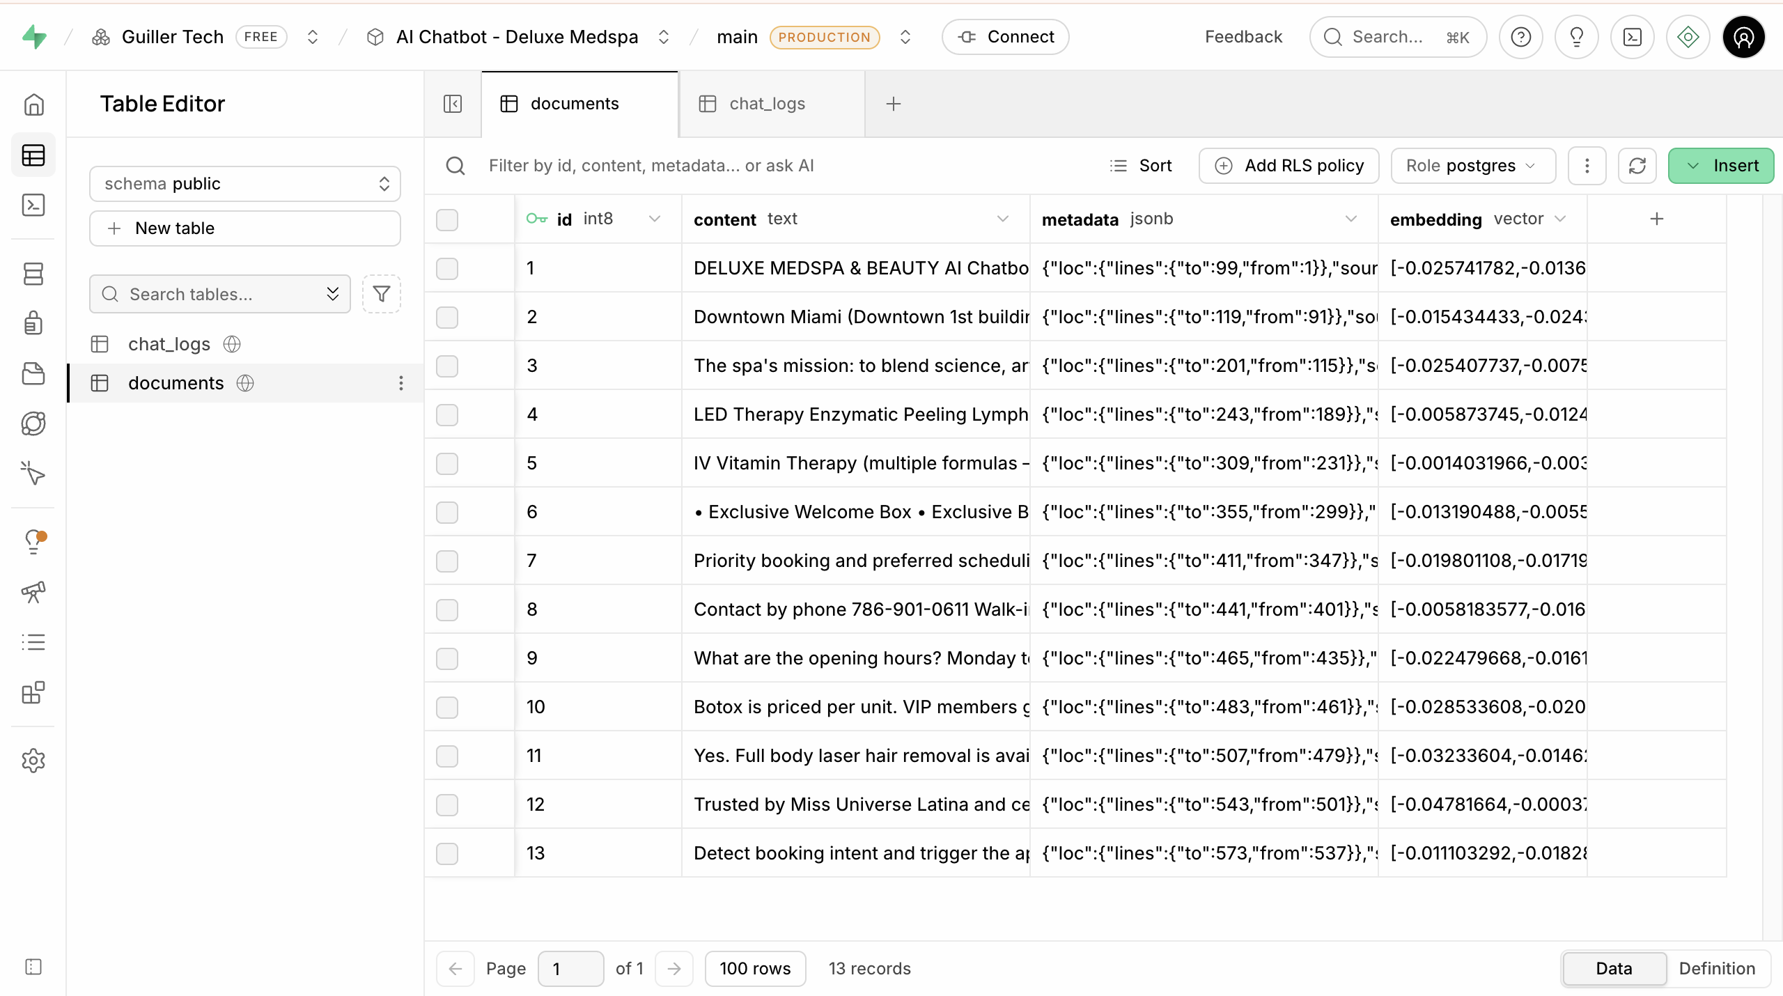Refresh the table data
Viewport: 1783px width, 996px height.
(x=1637, y=166)
